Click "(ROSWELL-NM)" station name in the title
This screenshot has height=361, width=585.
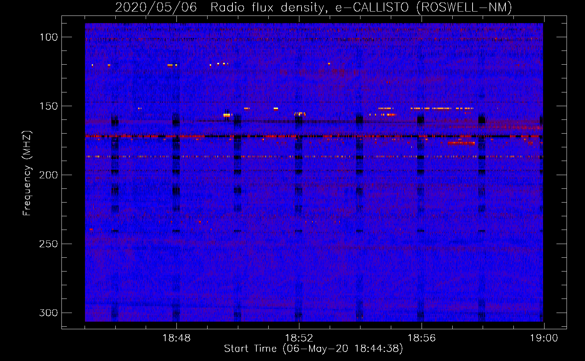(464, 7)
